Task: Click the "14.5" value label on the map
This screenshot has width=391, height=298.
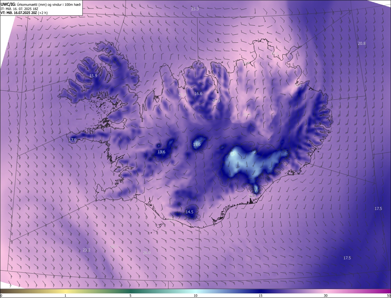Action: (189, 212)
